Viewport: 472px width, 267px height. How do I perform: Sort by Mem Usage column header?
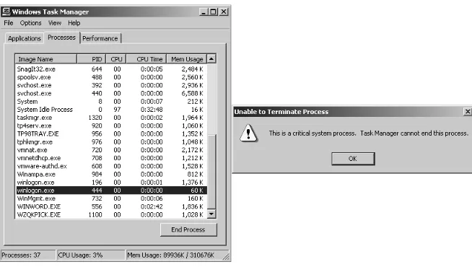(187, 59)
